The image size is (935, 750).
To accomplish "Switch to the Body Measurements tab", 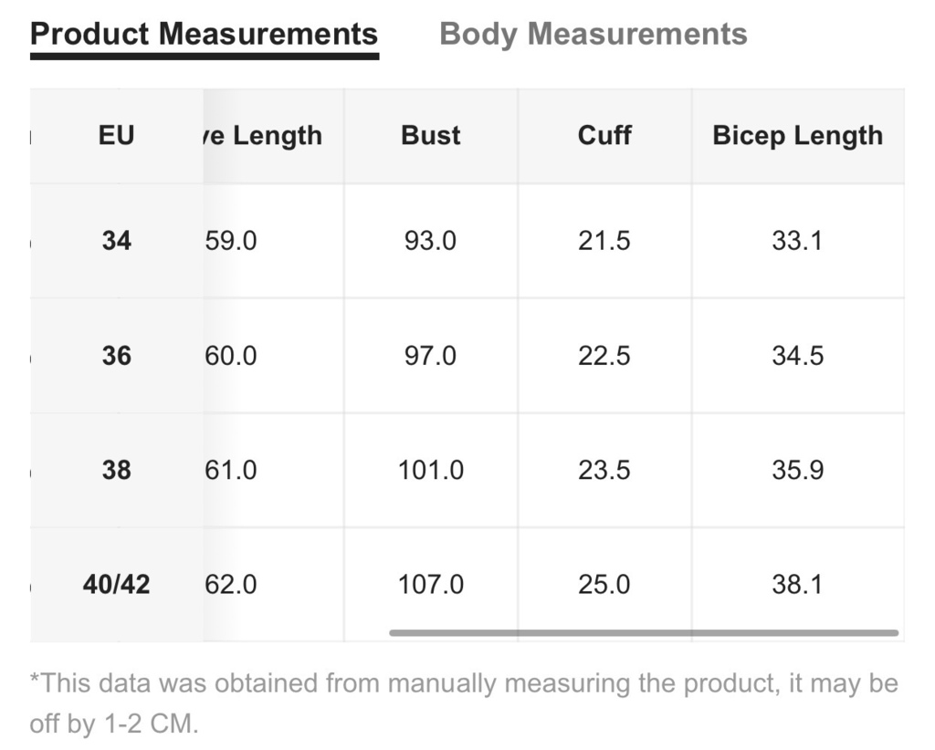I will coord(593,35).
